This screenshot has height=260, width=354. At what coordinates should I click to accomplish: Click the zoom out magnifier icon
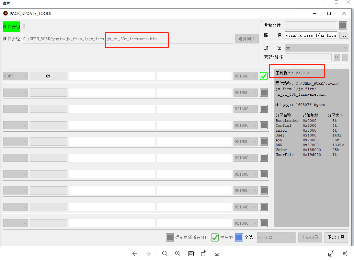point(165,254)
